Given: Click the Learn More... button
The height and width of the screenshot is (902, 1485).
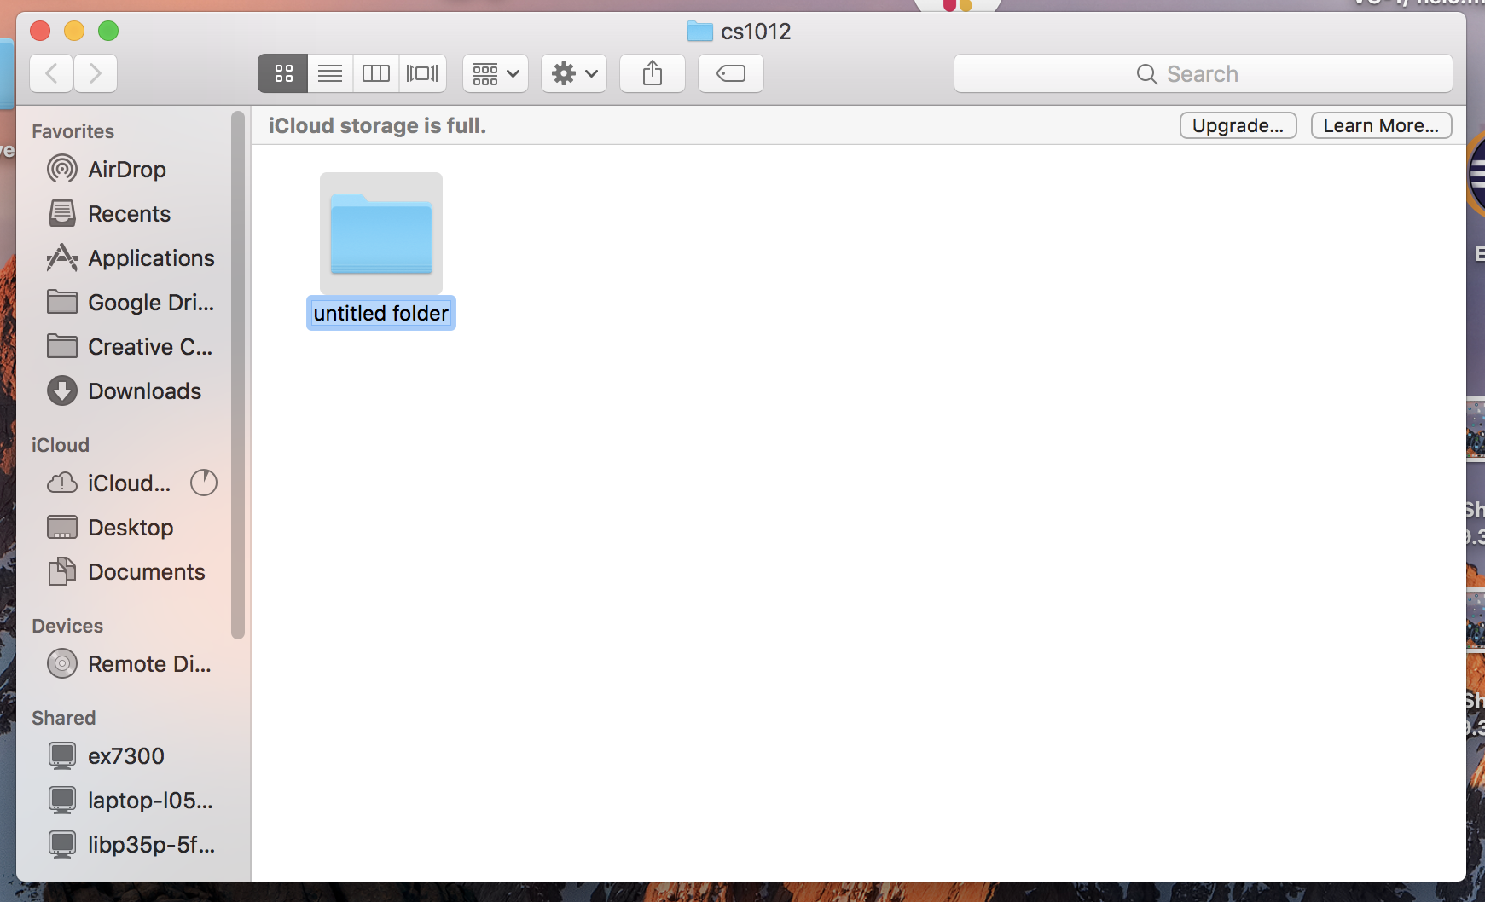Looking at the screenshot, I should click(x=1381, y=125).
